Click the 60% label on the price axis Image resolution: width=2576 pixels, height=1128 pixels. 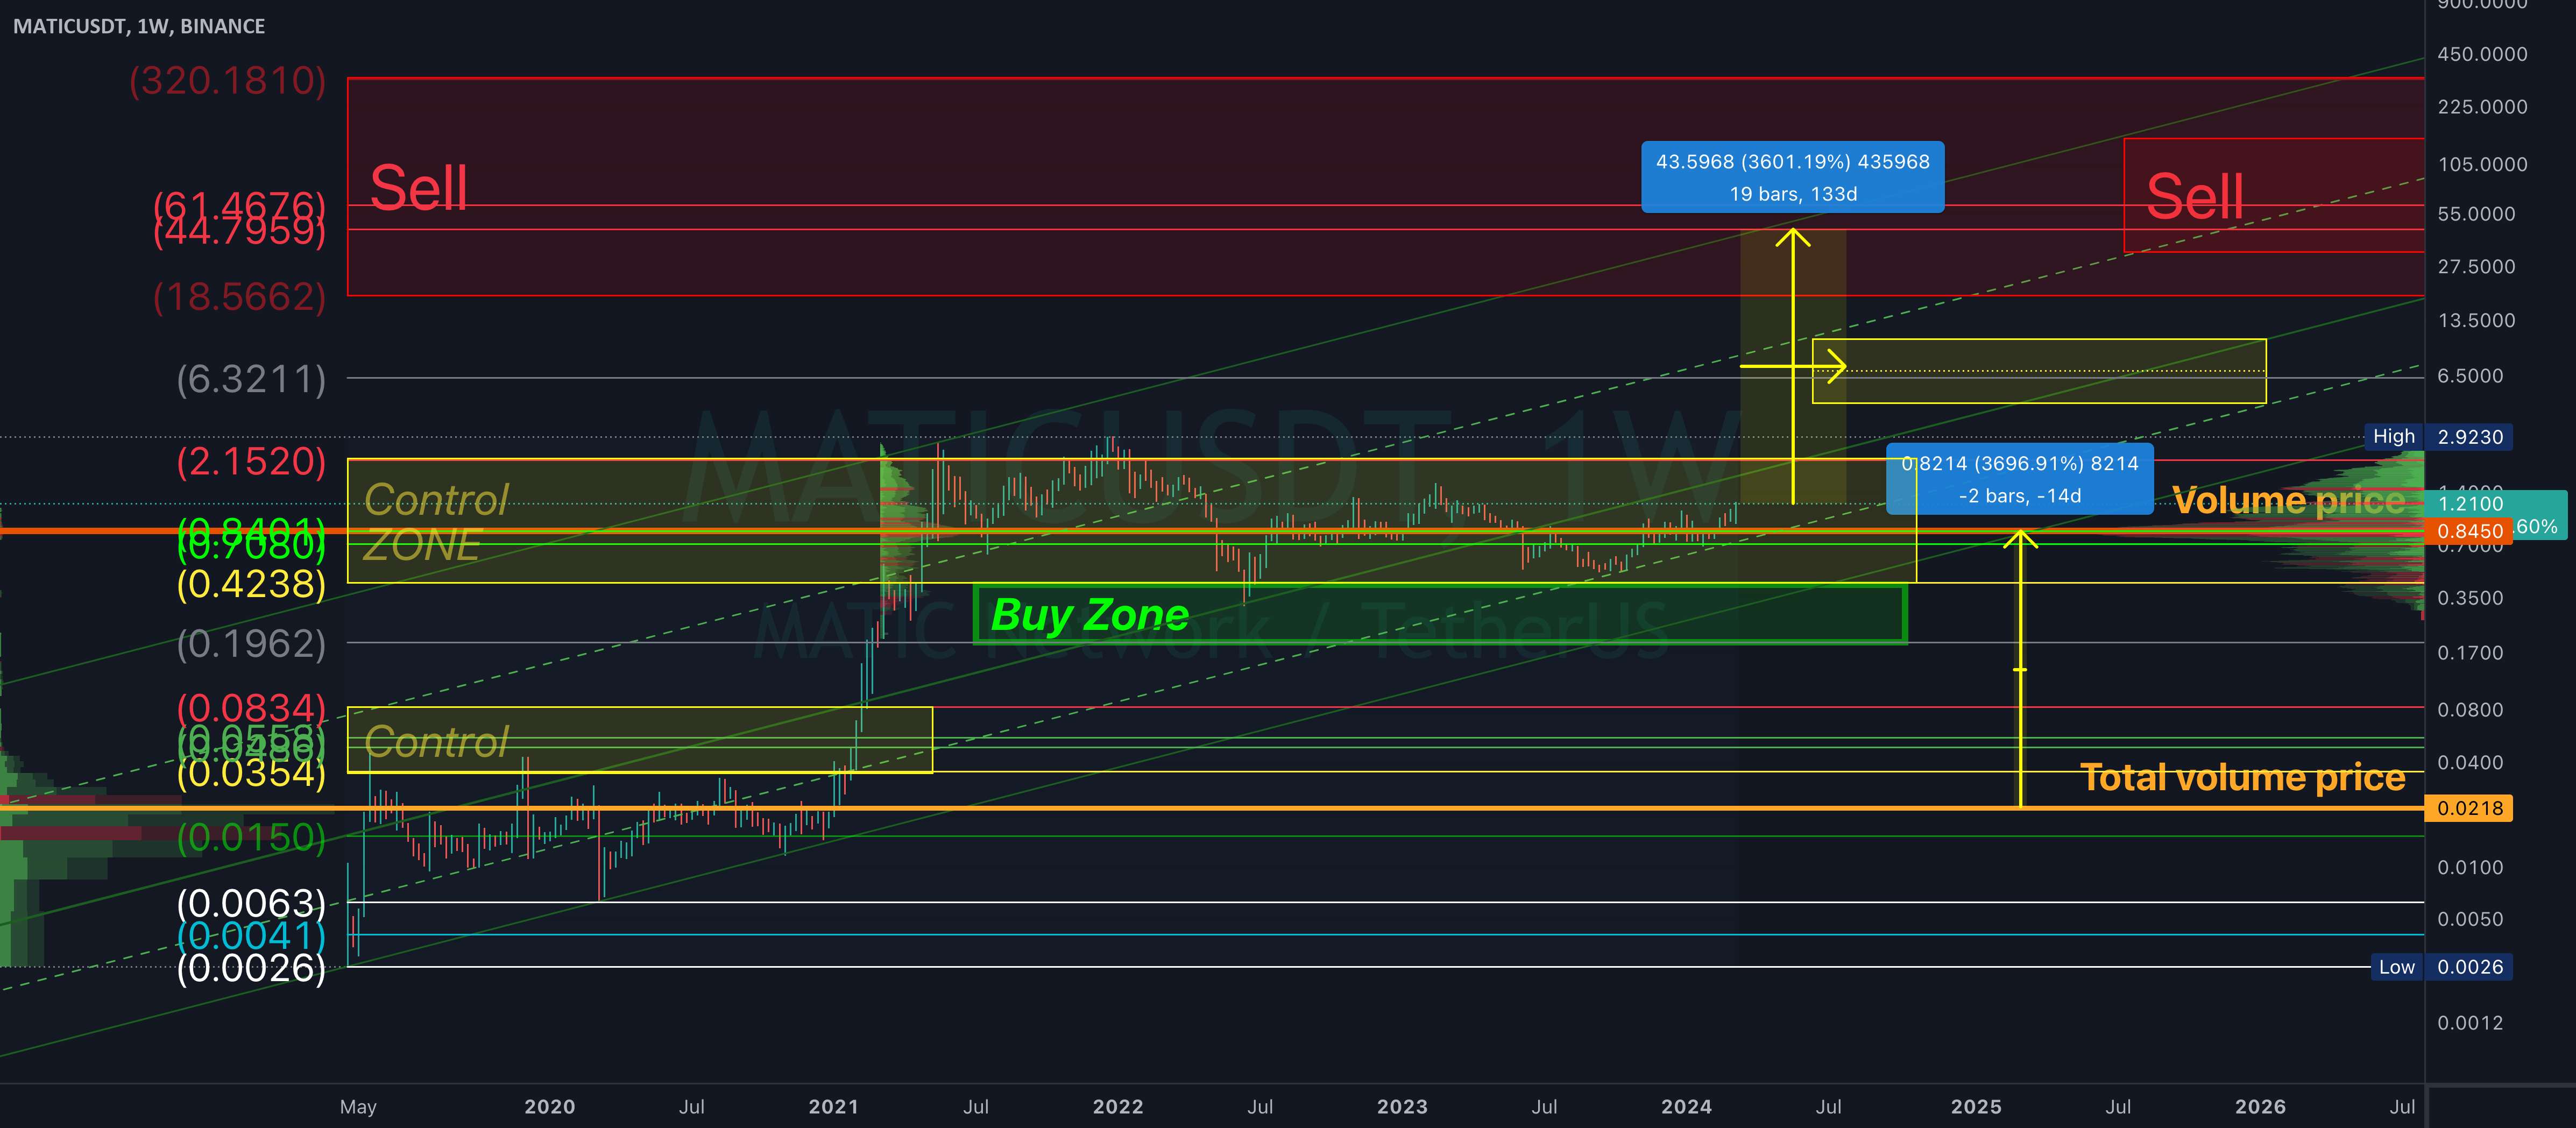click(2537, 526)
